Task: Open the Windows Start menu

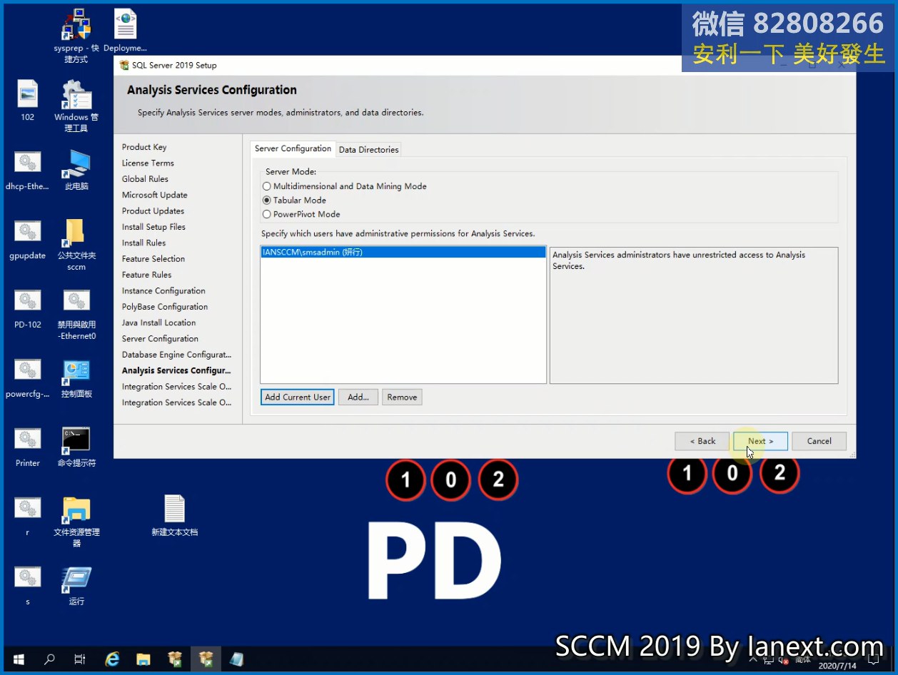Action: 18,660
